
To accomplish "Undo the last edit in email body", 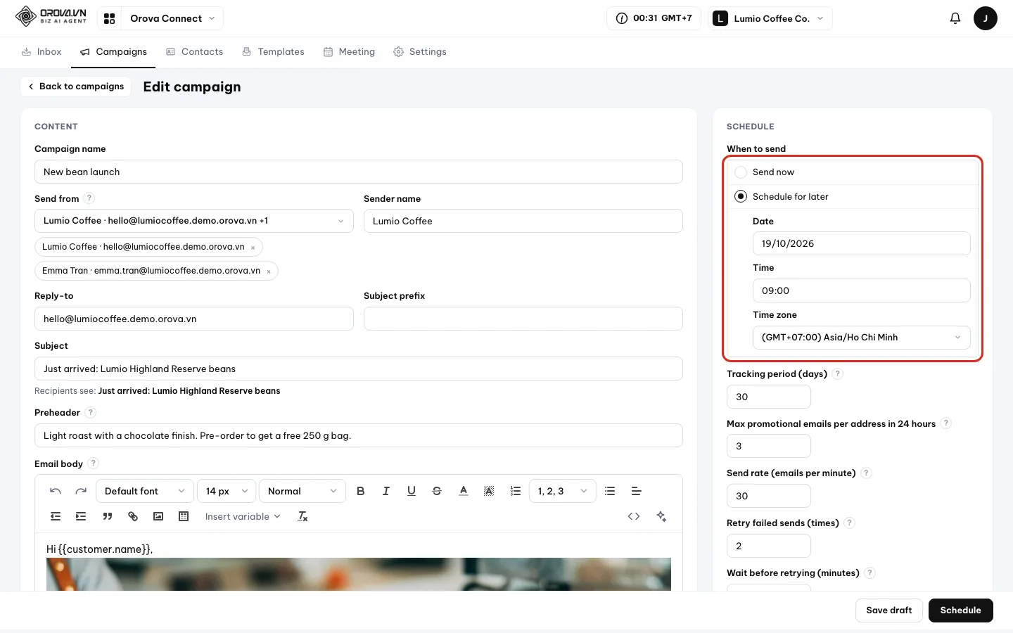I will [56, 491].
